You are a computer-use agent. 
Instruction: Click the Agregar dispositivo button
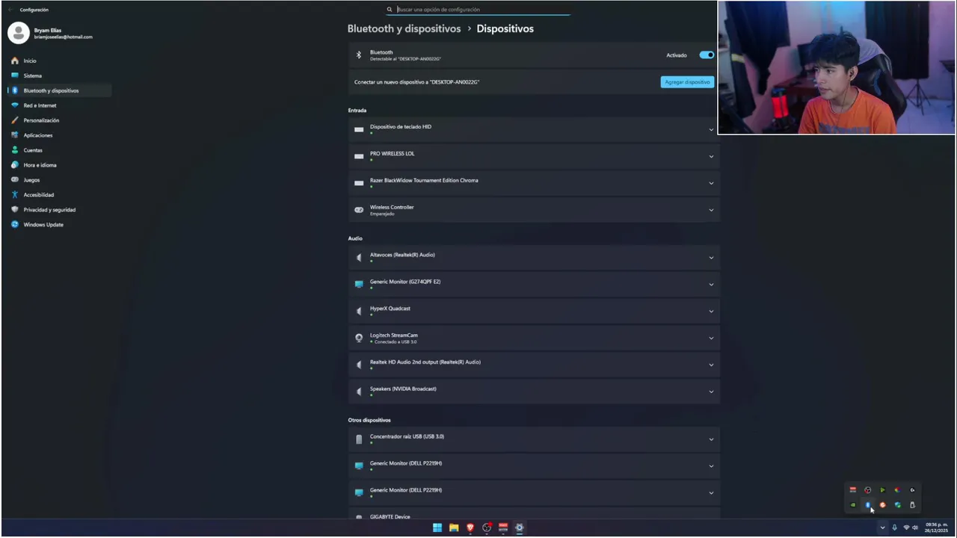[687, 82]
